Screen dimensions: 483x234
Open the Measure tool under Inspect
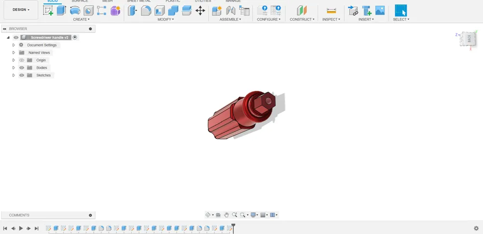tap(331, 11)
